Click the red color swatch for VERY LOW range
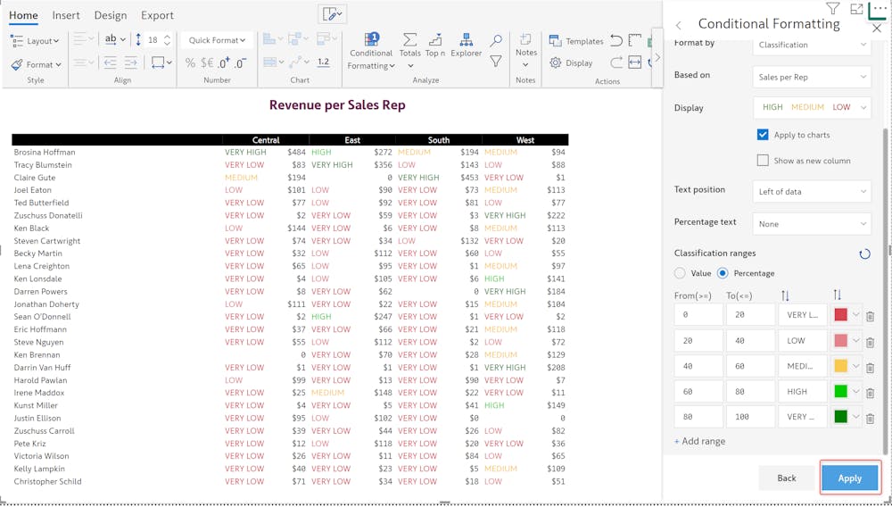The width and height of the screenshot is (892, 507). 840,315
